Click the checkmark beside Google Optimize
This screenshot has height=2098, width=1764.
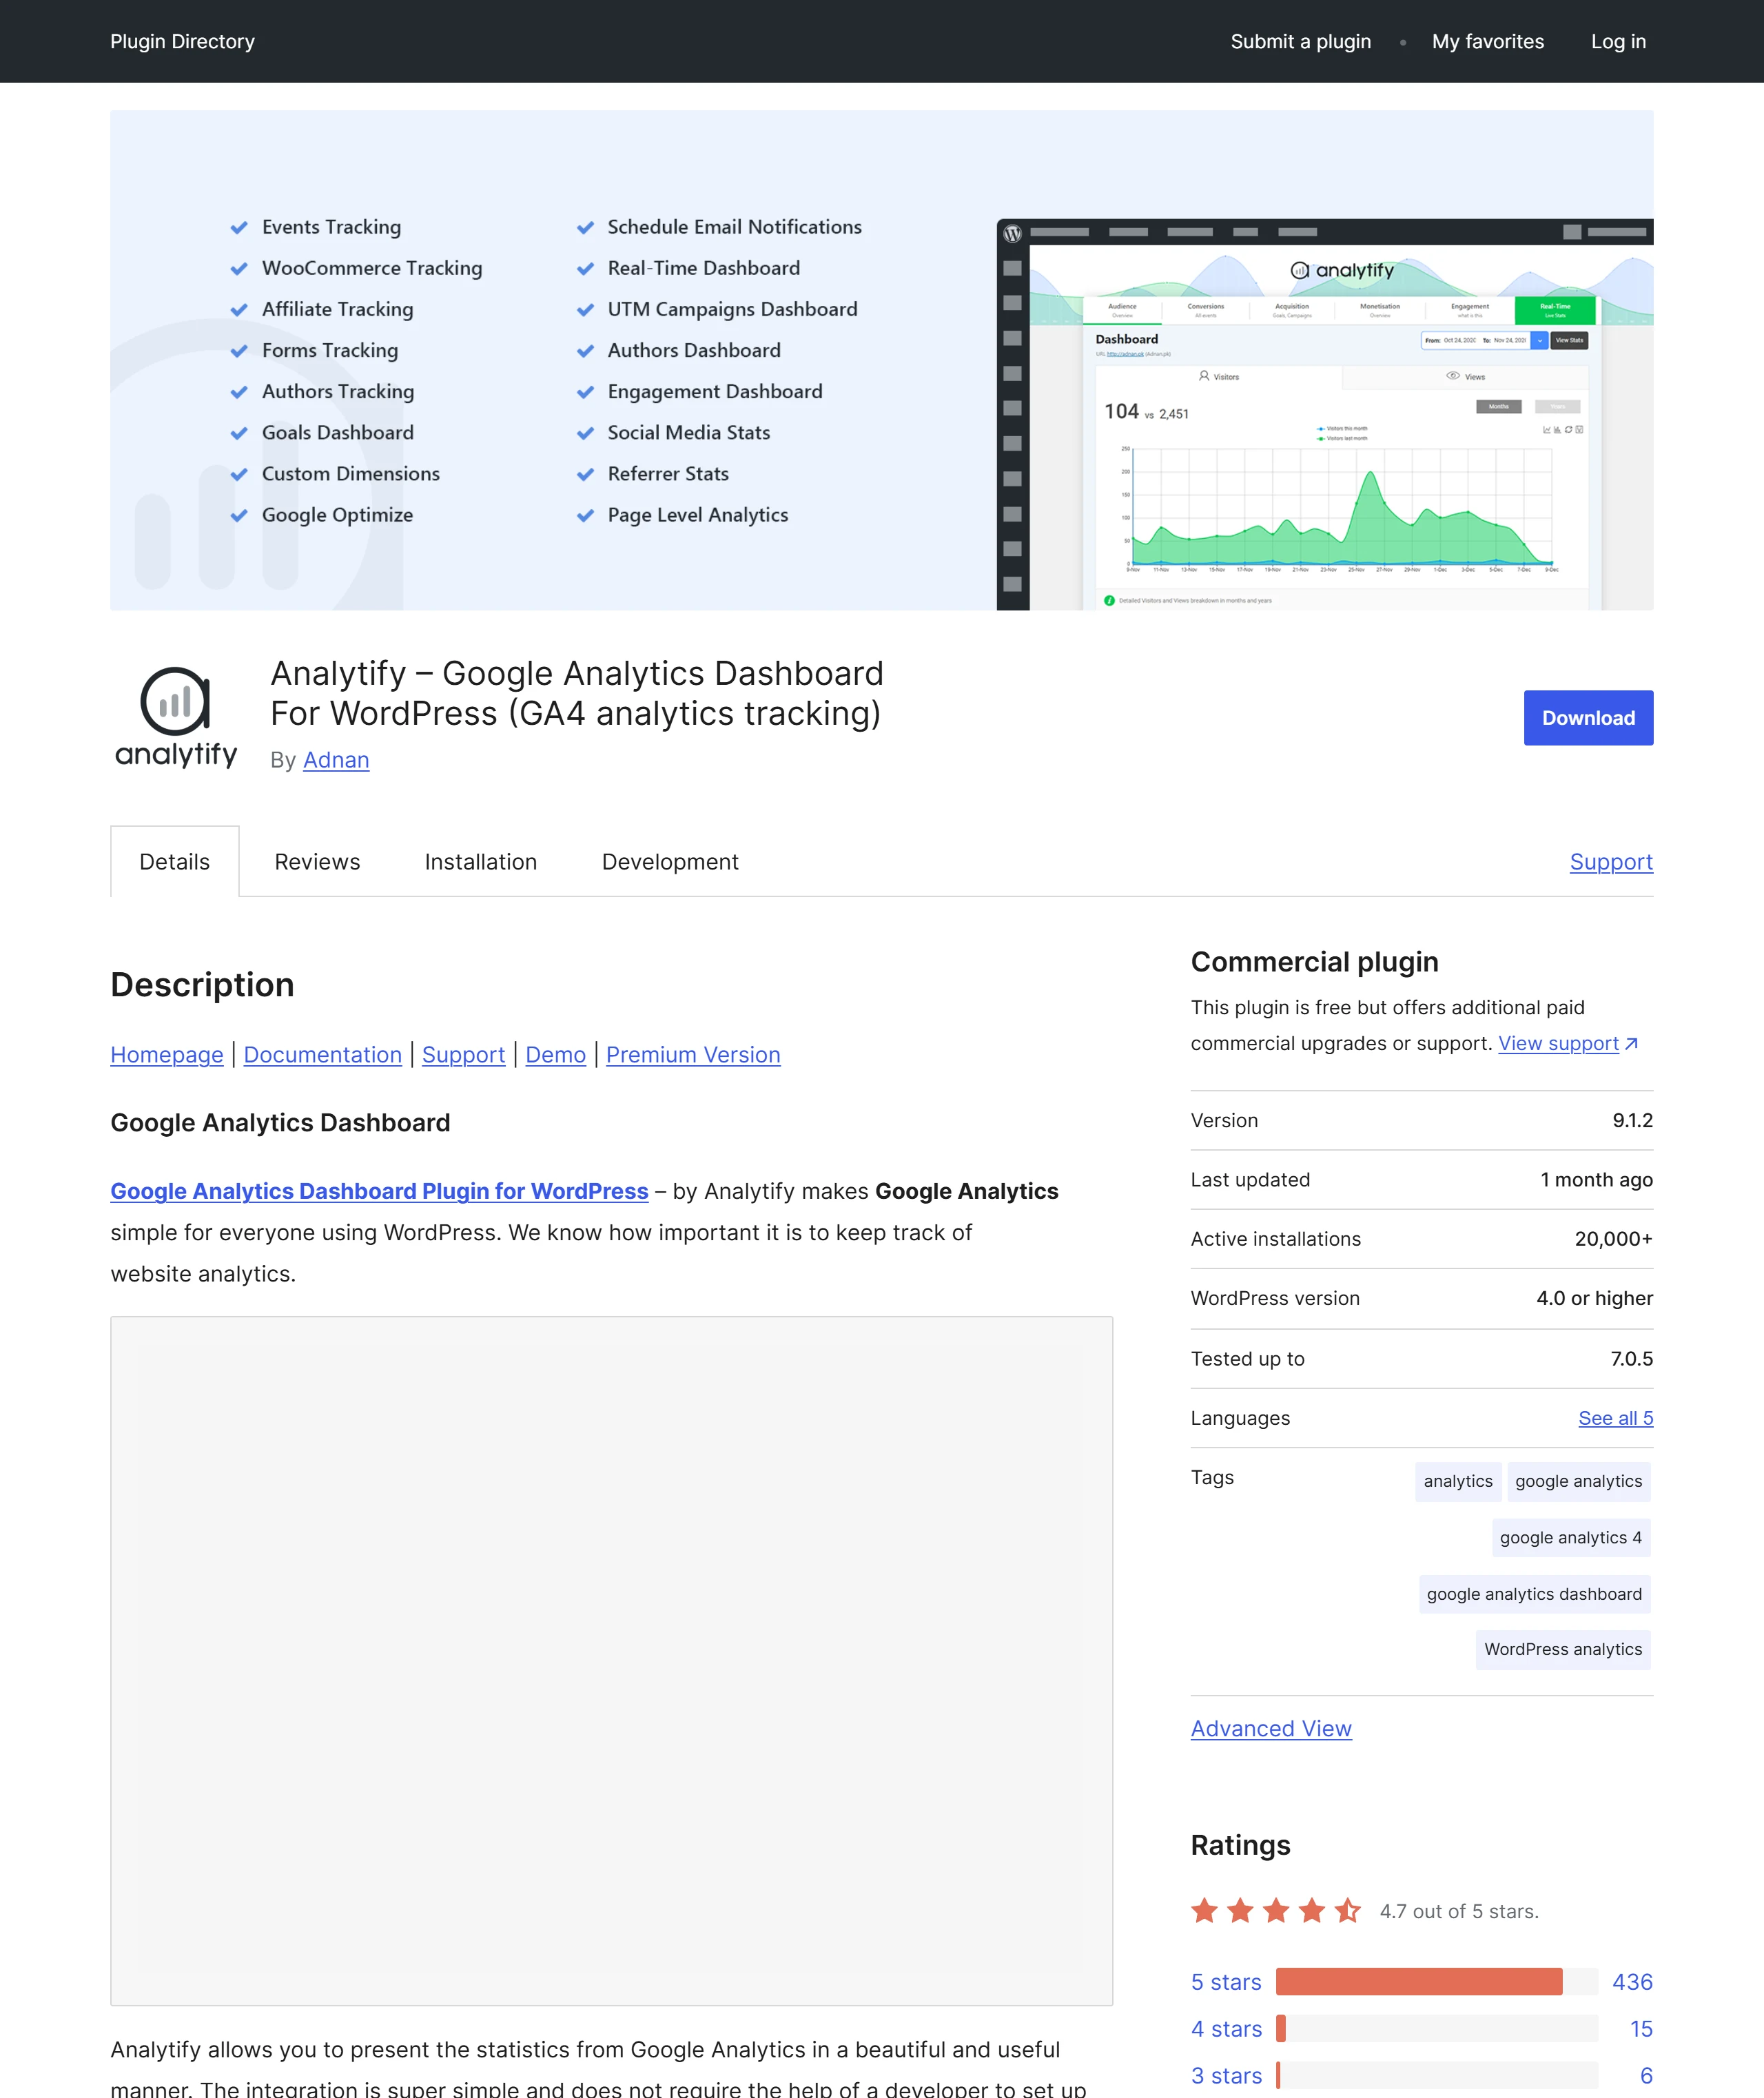pyautogui.click(x=239, y=516)
